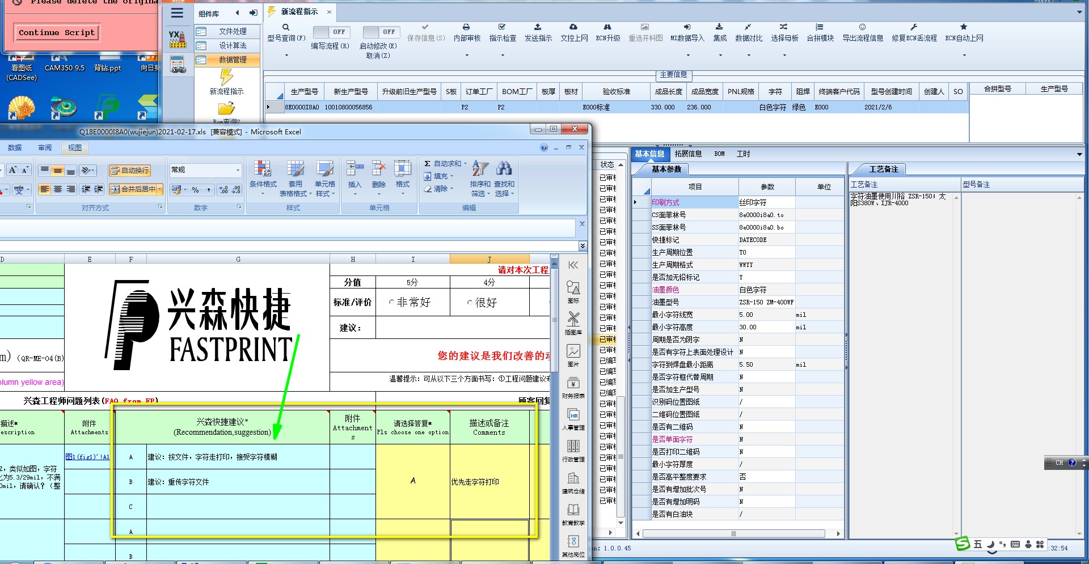Click the MI数据导入 import icon
This screenshot has height=564, width=1089.
[687, 27]
